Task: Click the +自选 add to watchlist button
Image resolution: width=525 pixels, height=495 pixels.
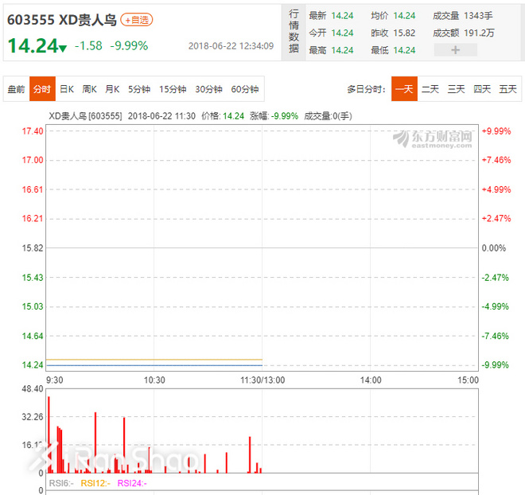Action: point(136,19)
